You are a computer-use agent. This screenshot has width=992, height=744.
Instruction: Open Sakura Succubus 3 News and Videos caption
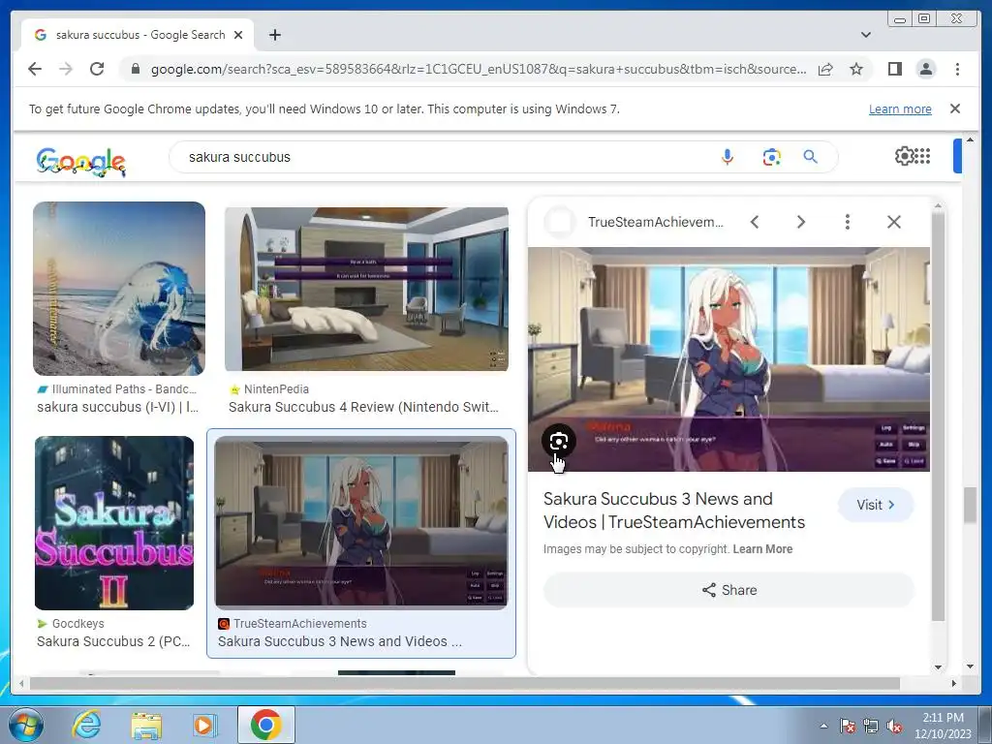[340, 641]
